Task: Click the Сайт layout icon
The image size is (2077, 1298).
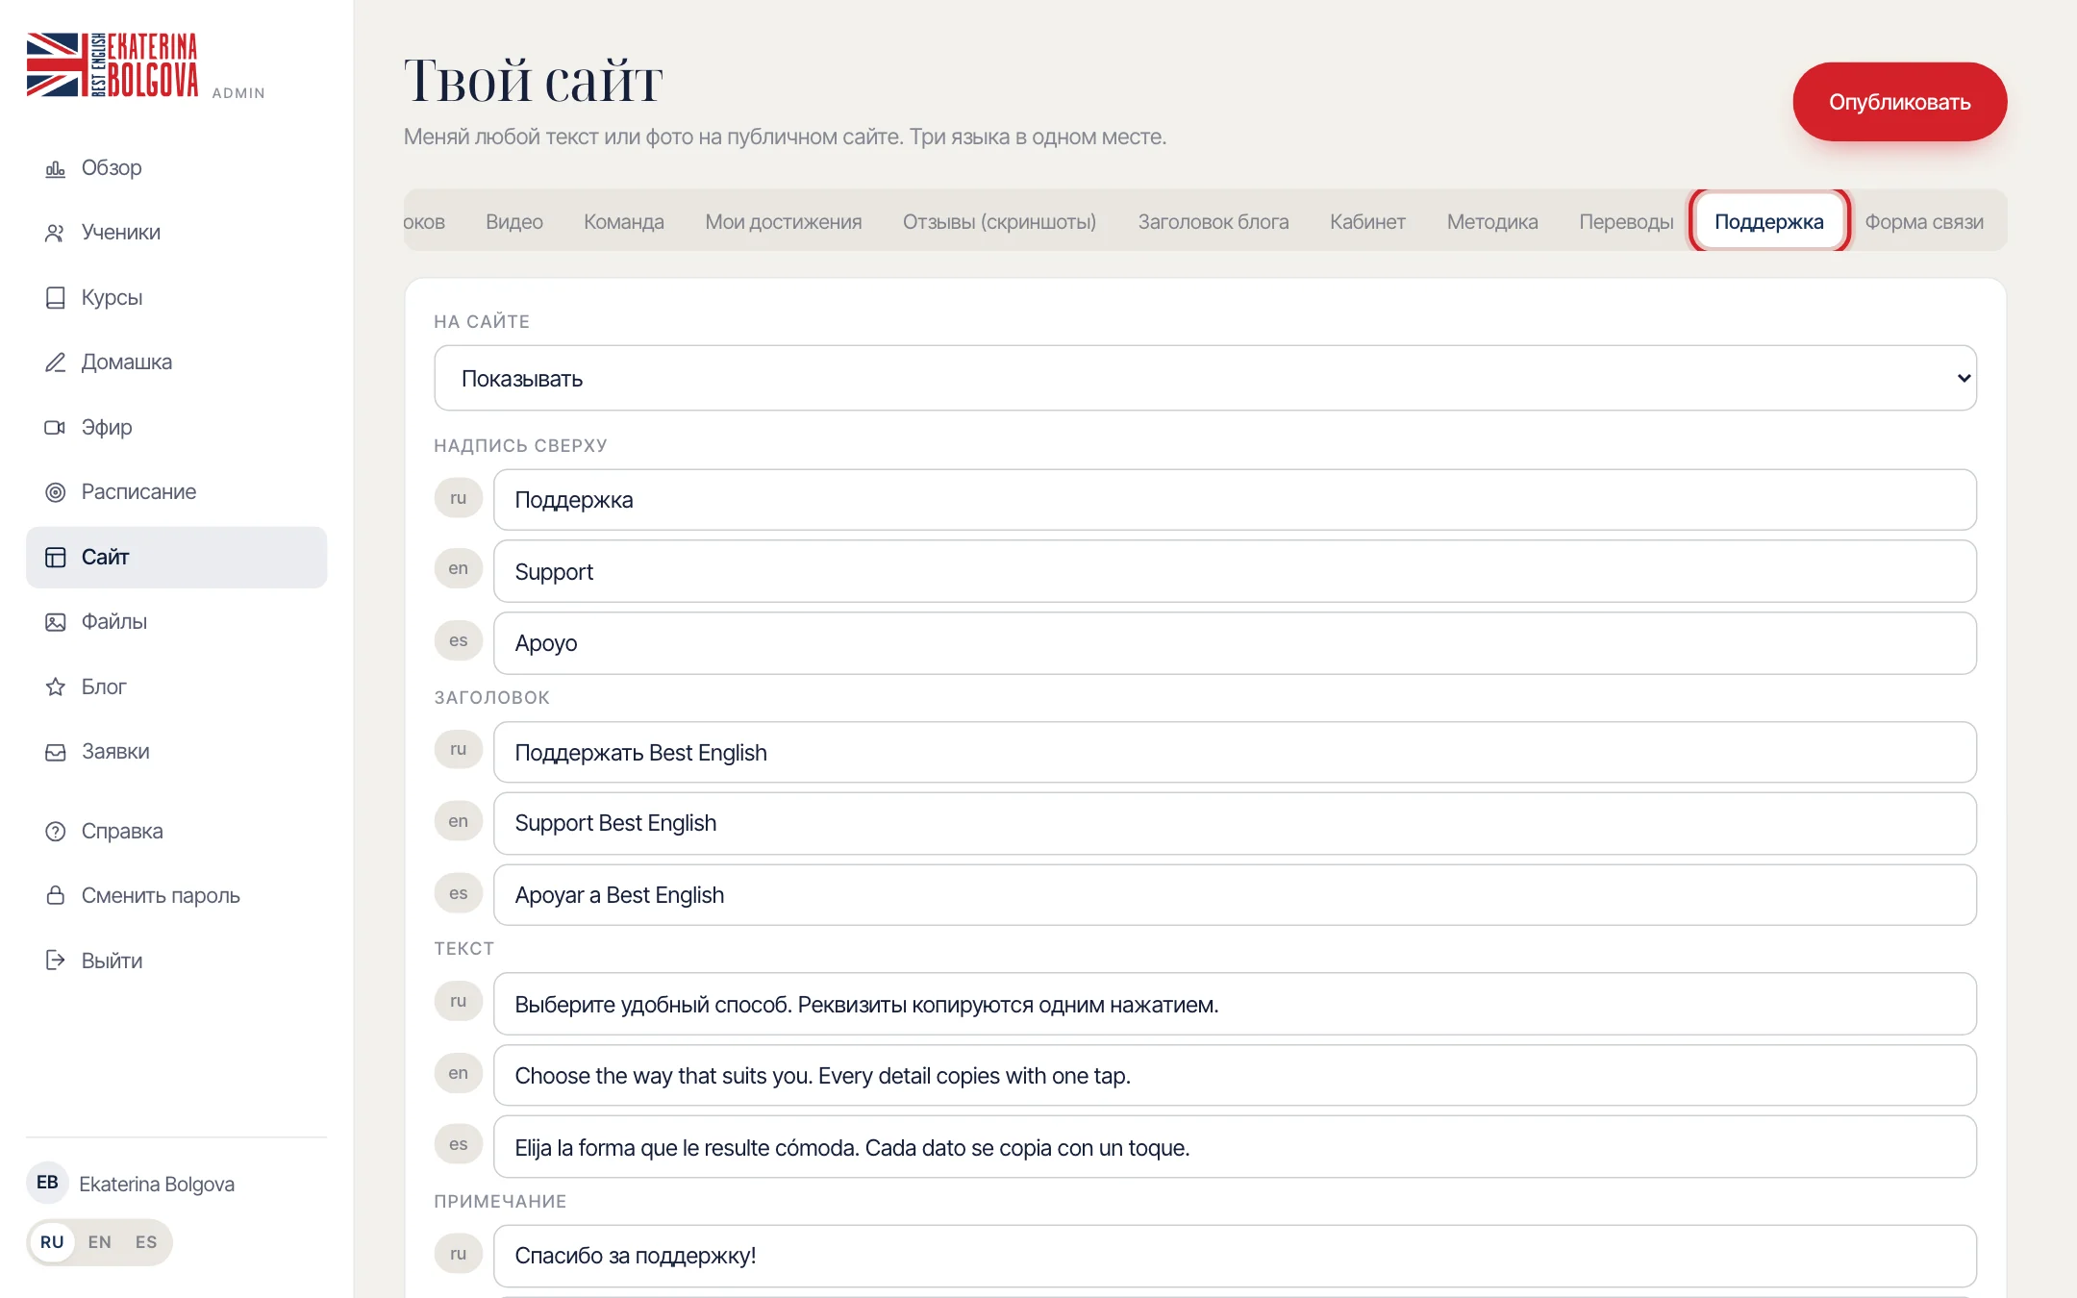Action: pyautogui.click(x=55, y=558)
